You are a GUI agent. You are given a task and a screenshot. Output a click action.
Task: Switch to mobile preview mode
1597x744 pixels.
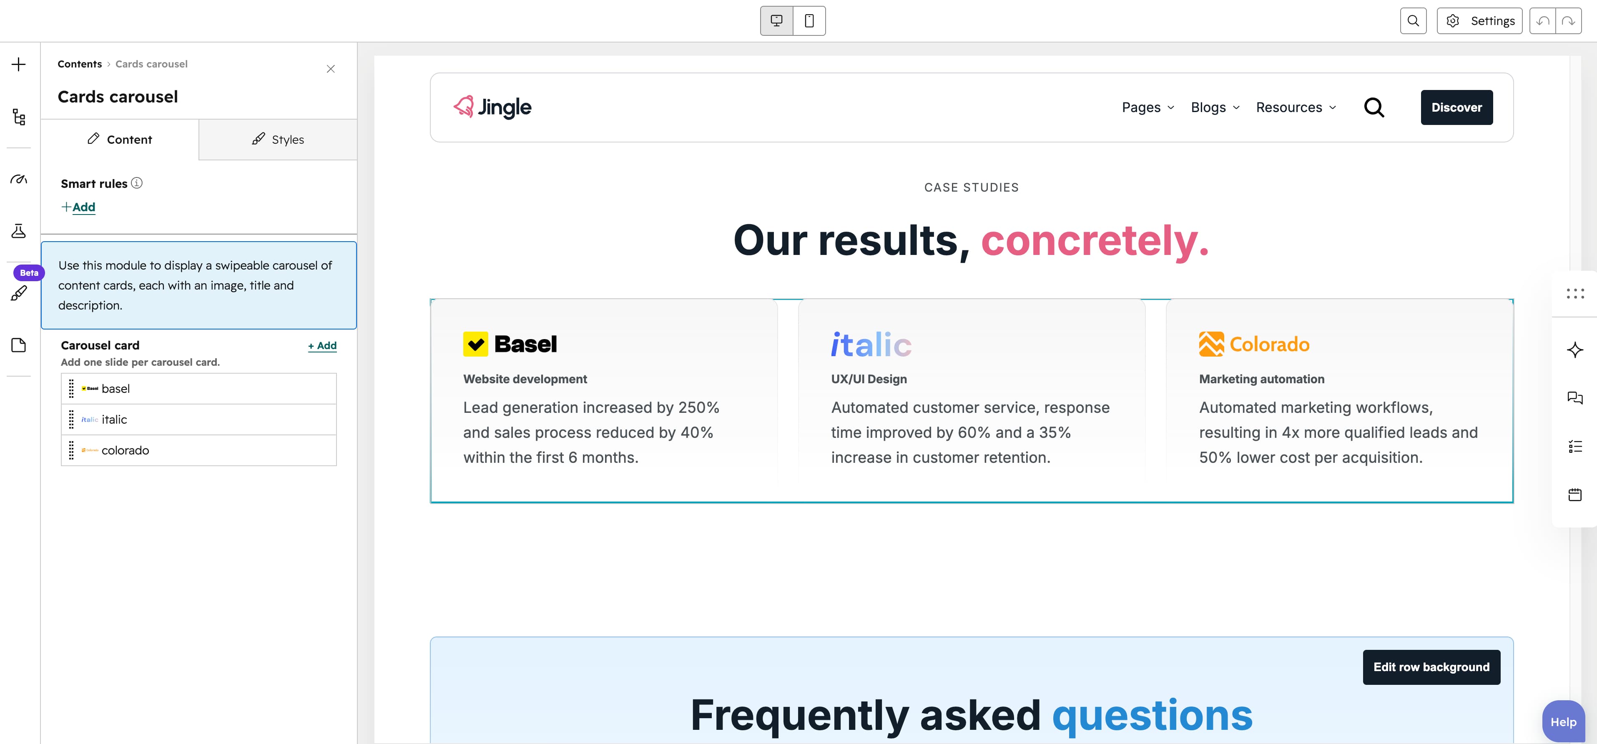coord(809,21)
